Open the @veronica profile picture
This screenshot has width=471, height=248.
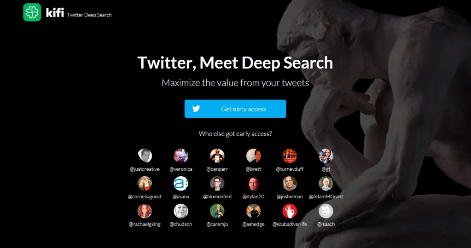181,156
